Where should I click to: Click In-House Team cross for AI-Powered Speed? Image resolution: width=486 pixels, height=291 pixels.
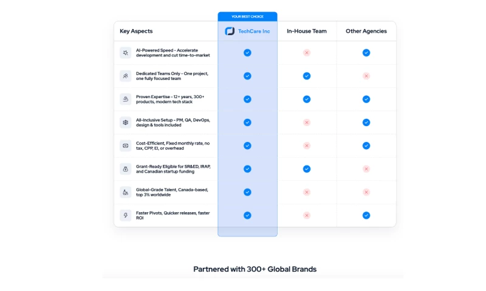307,53
